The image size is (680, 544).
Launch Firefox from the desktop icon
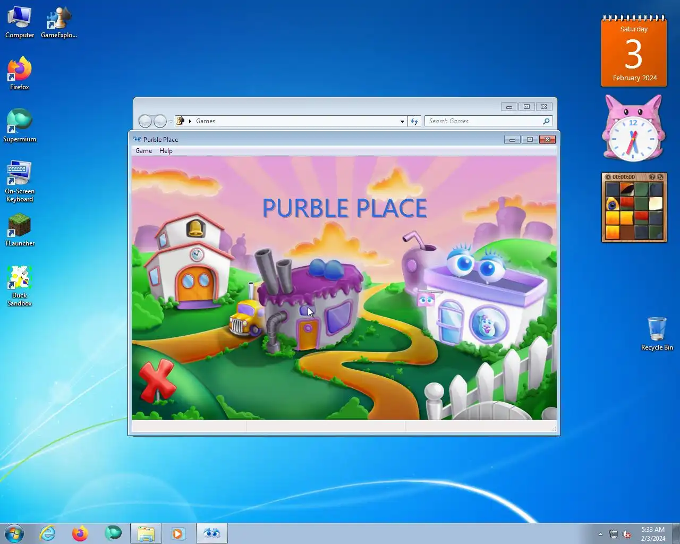pos(20,74)
